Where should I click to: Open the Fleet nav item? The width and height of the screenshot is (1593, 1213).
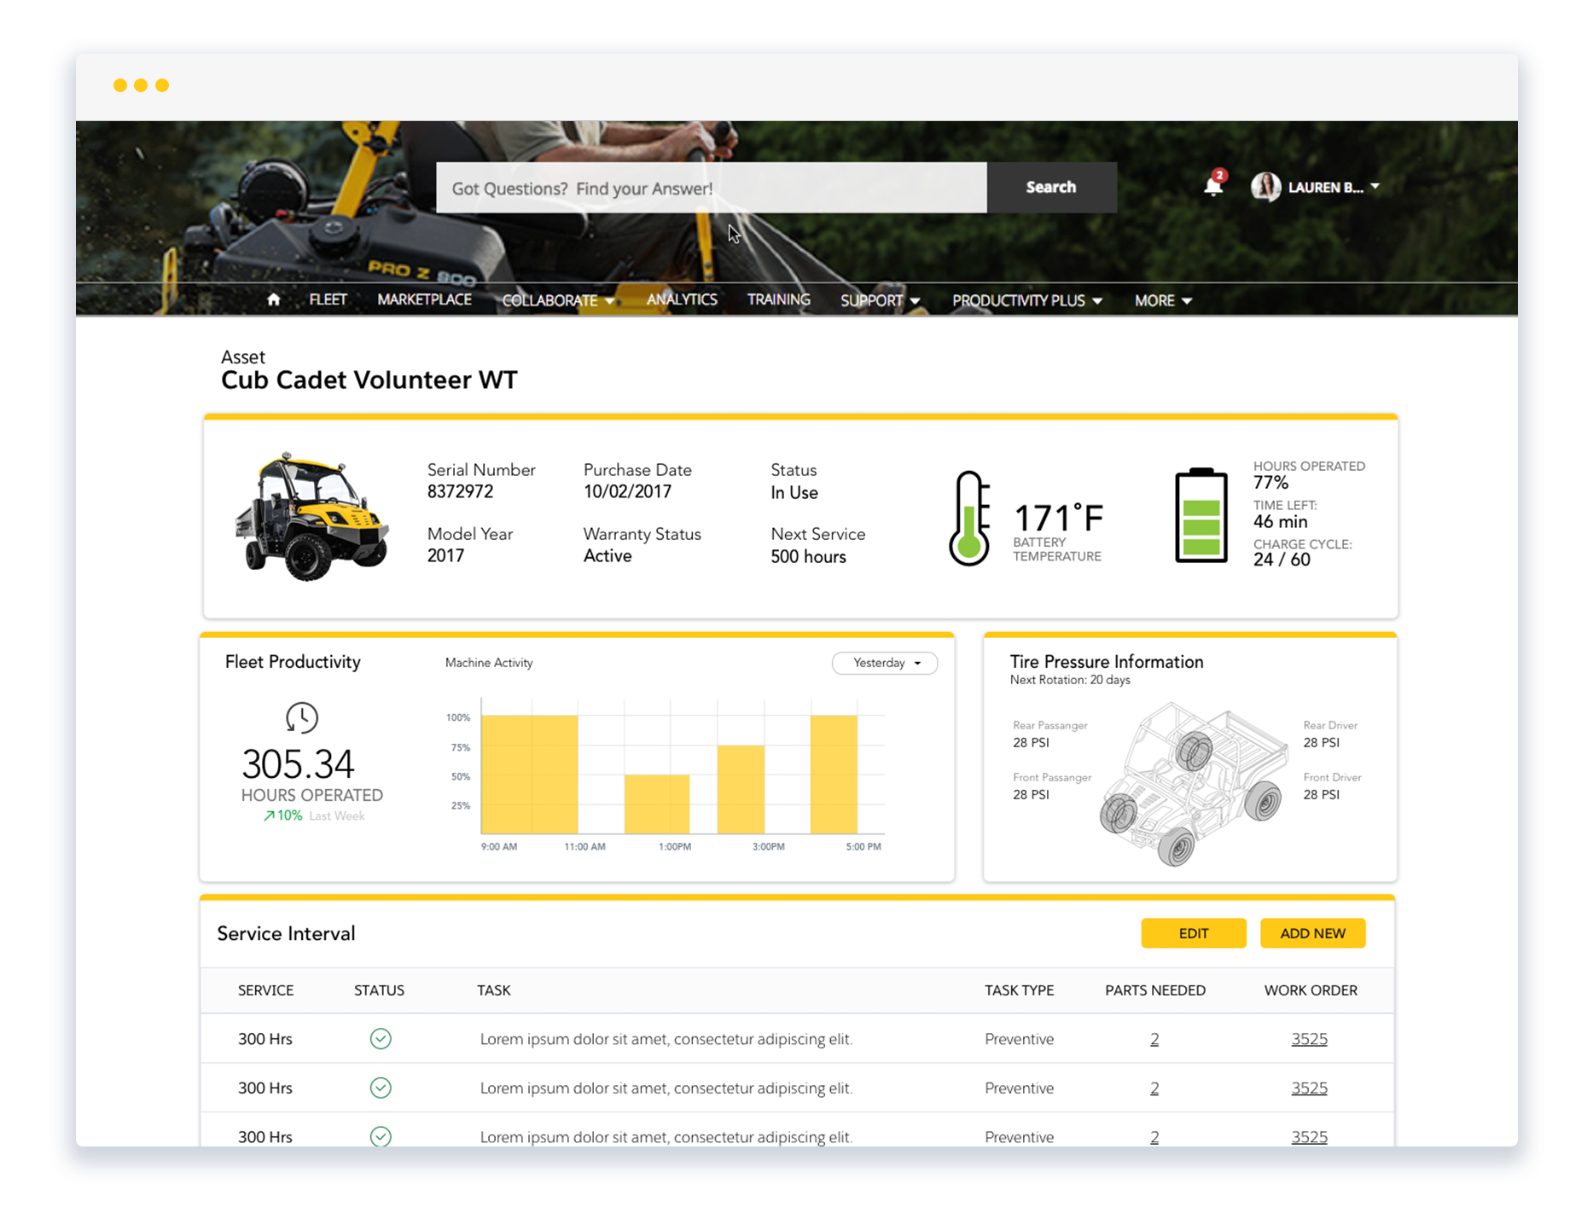point(328,299)
